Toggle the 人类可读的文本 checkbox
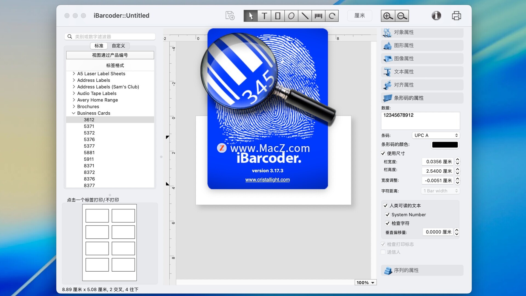Image resolution: width=526 pixels, height=296 pixels. point(385,206)
